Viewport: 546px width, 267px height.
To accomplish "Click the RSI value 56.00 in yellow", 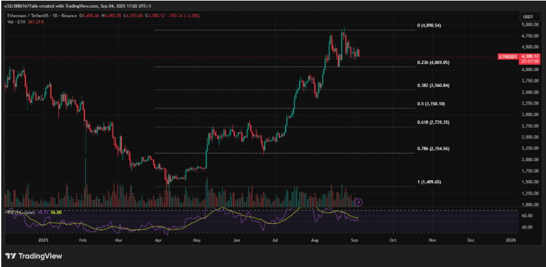I will pos(57,212).
